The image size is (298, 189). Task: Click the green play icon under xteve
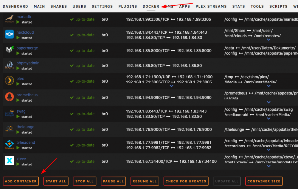[x=18, y=164]
